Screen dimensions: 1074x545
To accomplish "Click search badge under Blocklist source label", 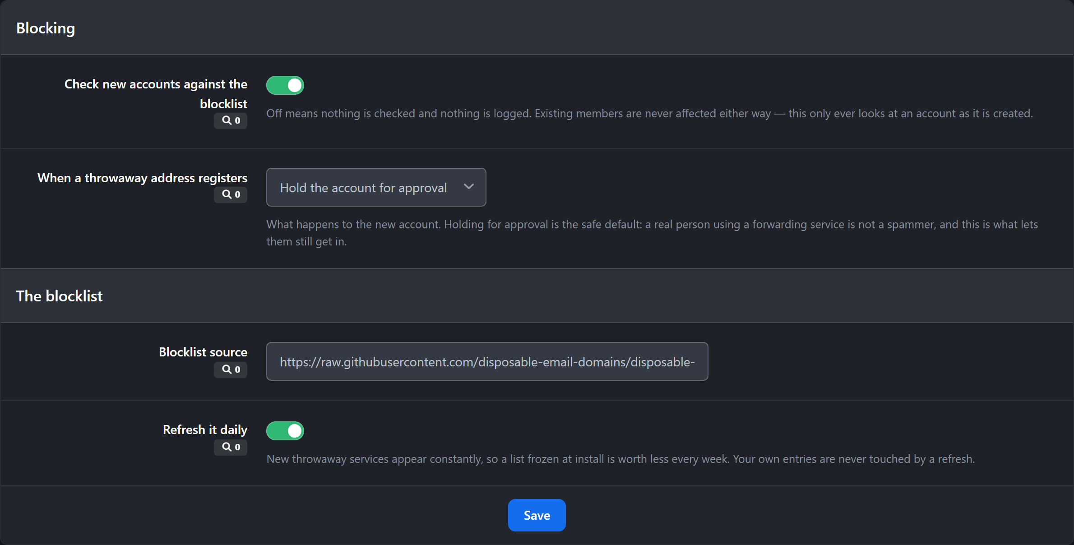I will (x=231, y=369).
